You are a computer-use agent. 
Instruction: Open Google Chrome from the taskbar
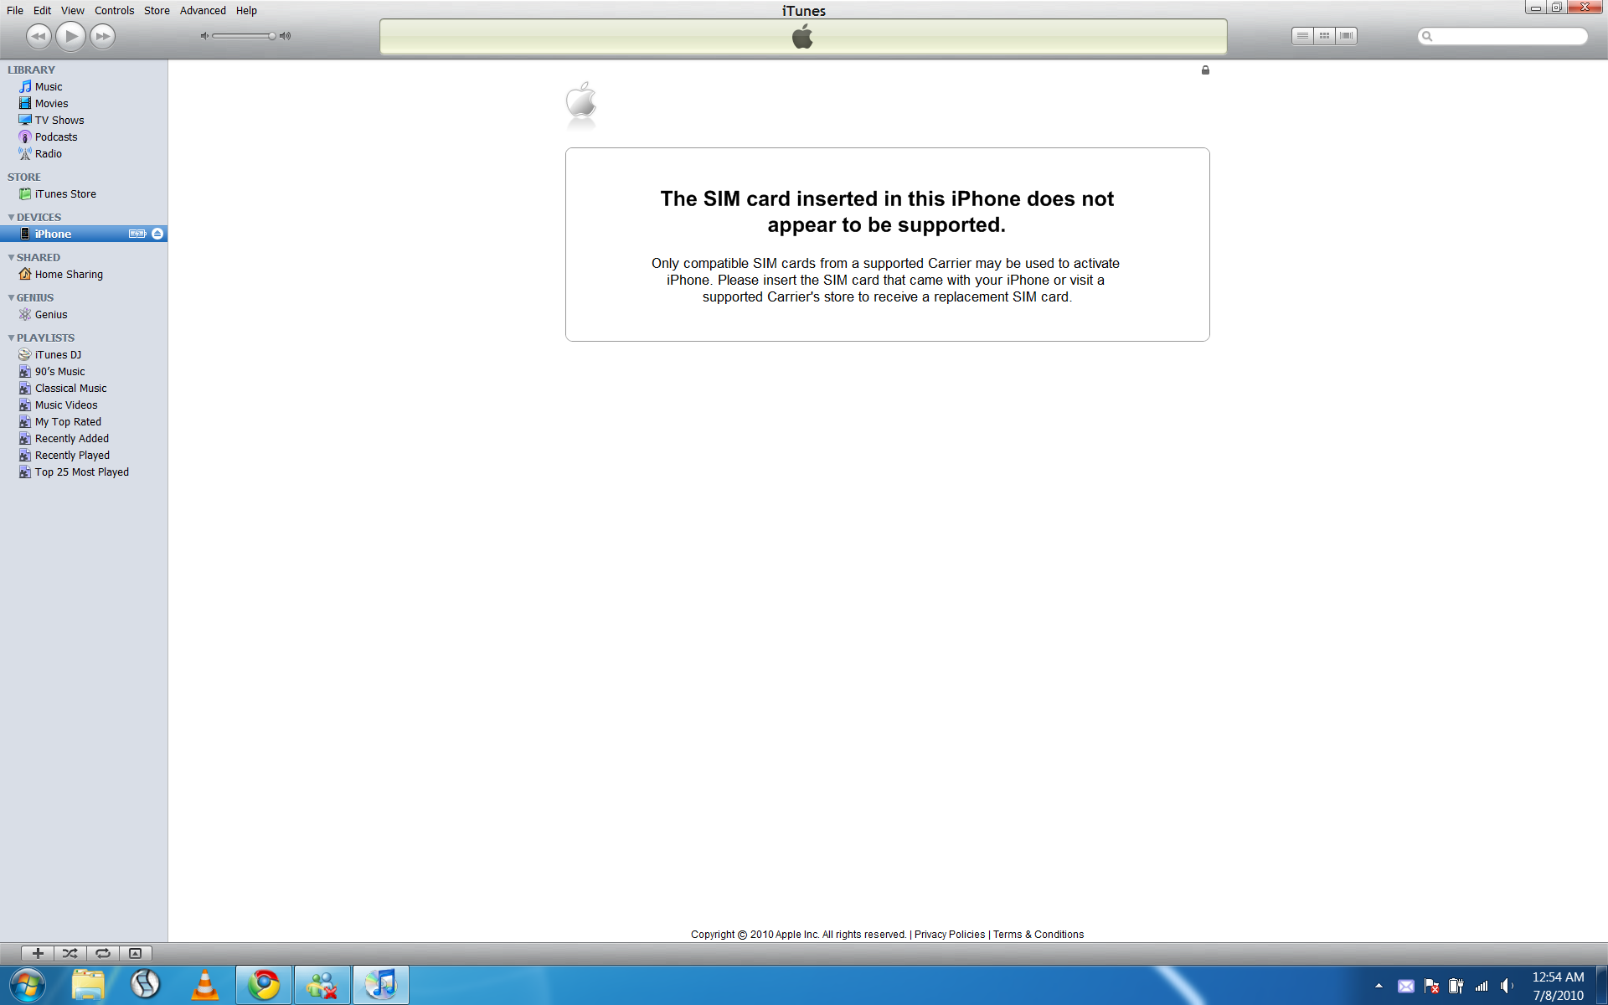(x=264, y=985)
